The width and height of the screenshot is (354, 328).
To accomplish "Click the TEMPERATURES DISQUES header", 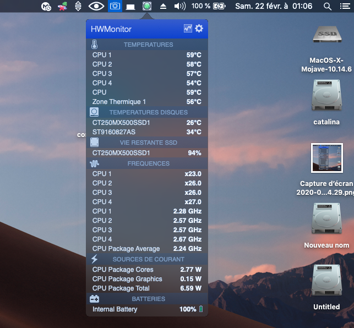I will point(147,112).
